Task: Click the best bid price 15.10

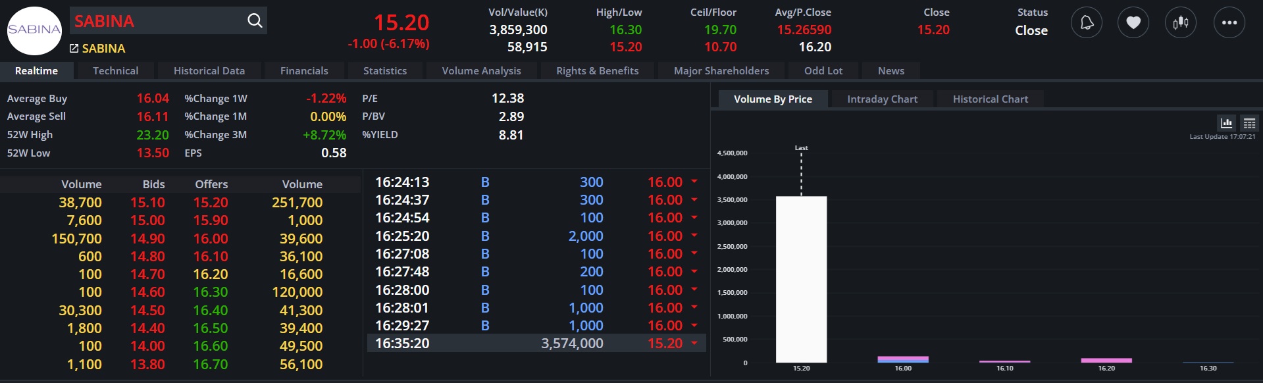Action: click(147, 203)
